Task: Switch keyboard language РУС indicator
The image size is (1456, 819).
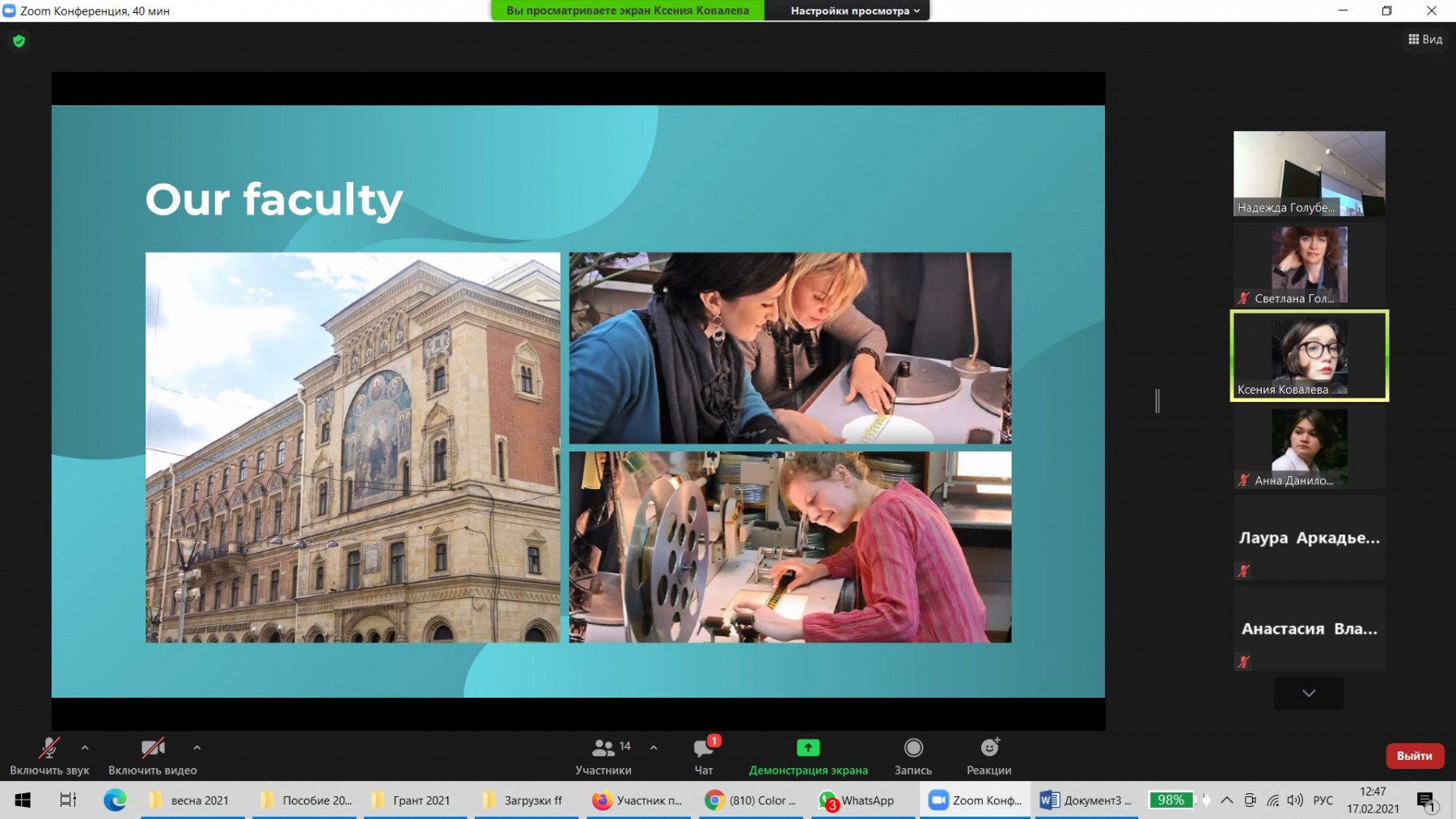Action: coord(1323,800)
